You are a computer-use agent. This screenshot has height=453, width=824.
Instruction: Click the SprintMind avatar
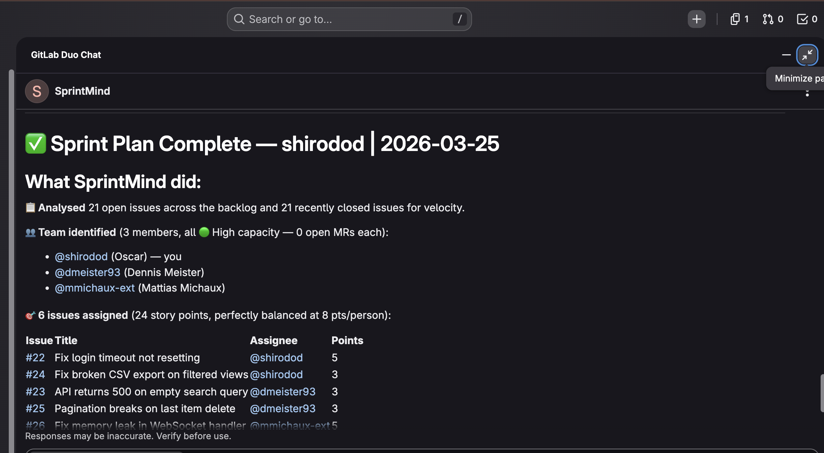tap(37, 91)
